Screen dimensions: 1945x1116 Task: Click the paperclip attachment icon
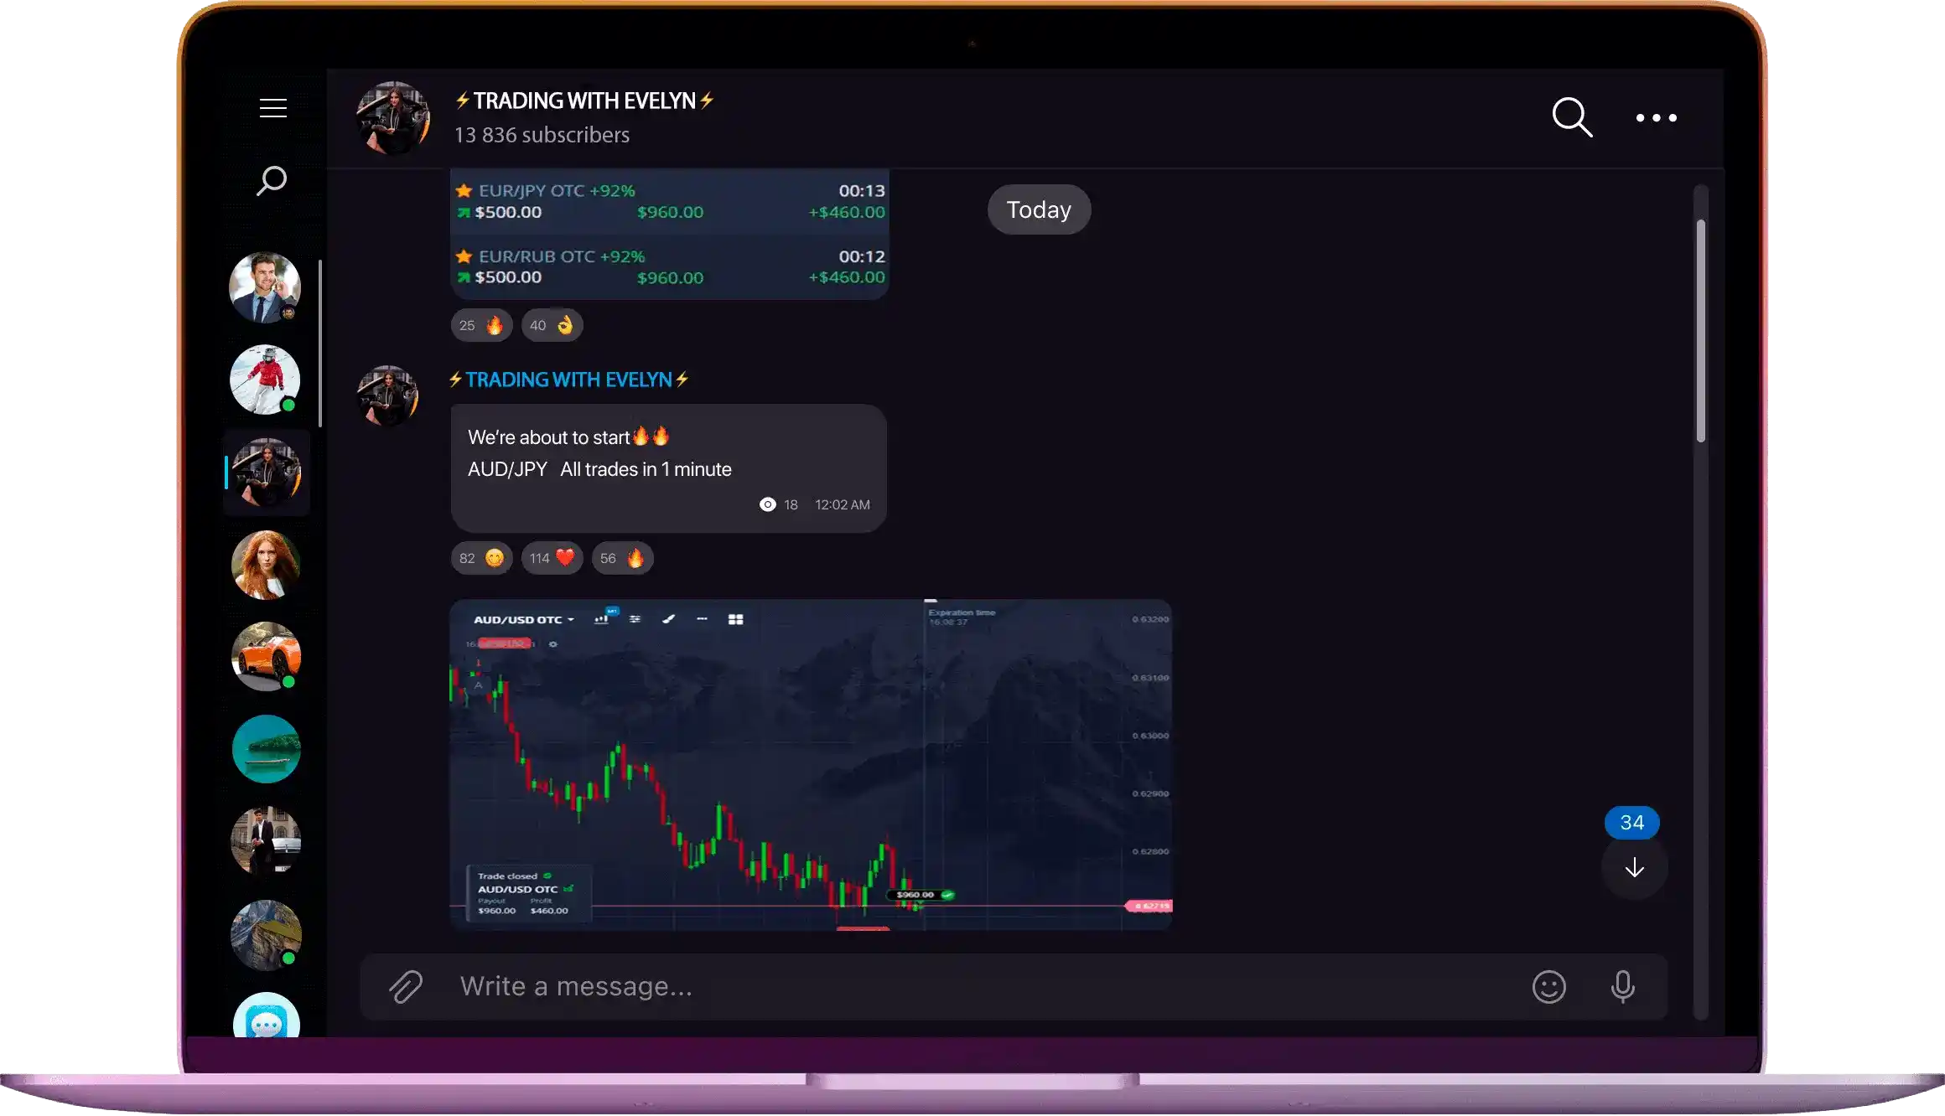click(x=406, y=986)
